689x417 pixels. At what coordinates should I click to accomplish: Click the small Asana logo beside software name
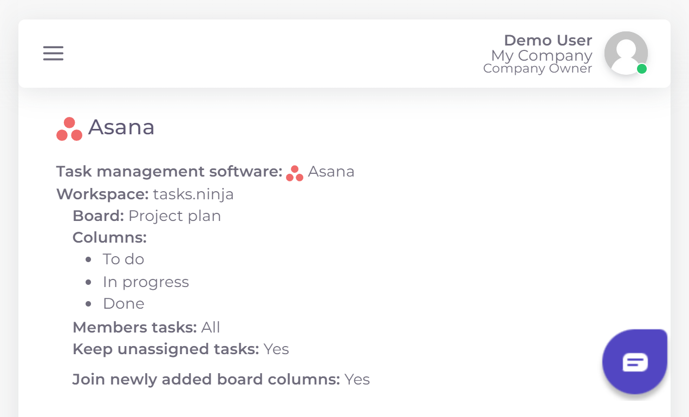(295, 173)
